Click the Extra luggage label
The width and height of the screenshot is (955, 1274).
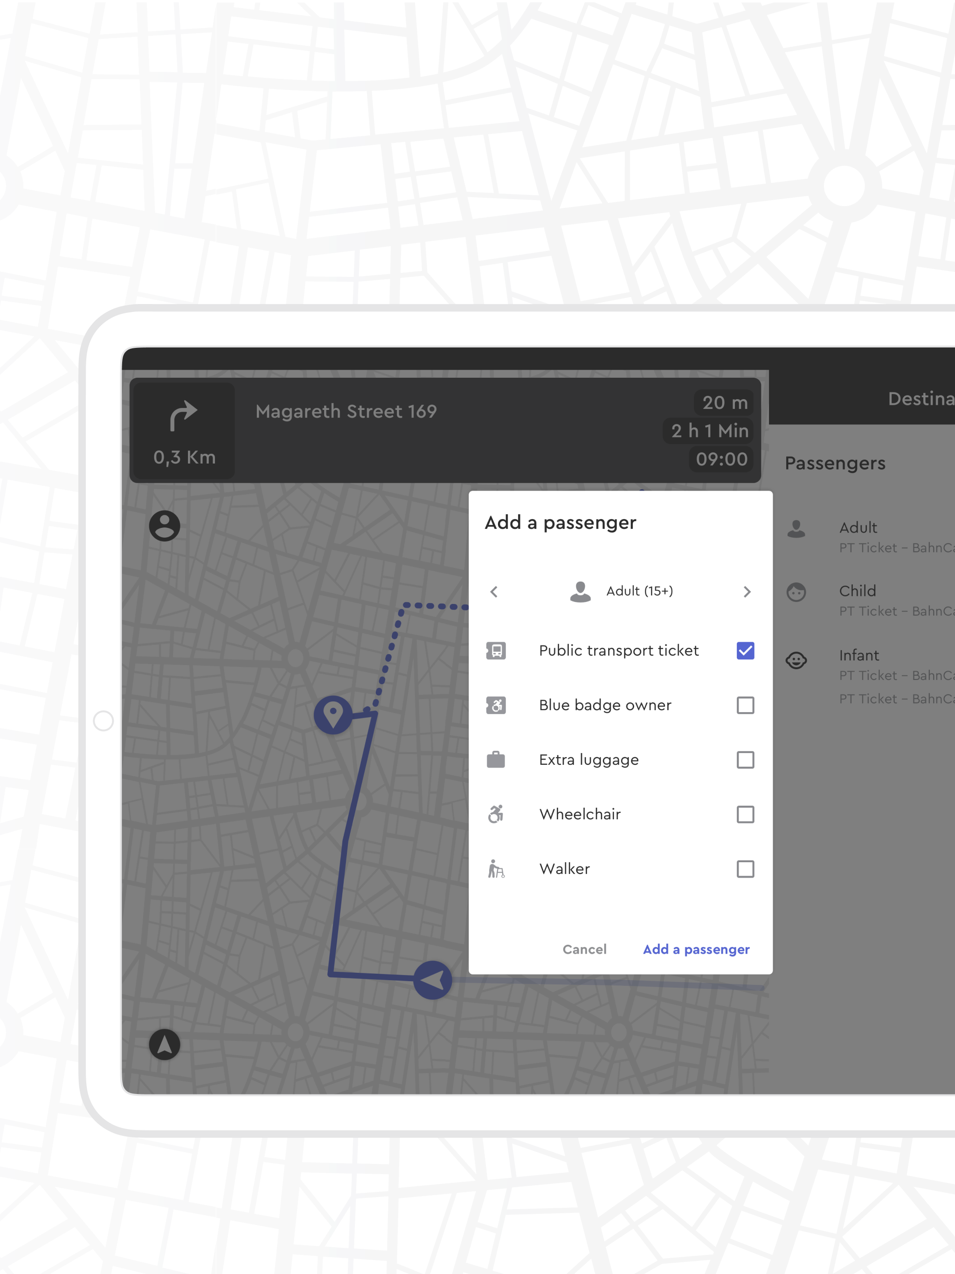(588, 760)
